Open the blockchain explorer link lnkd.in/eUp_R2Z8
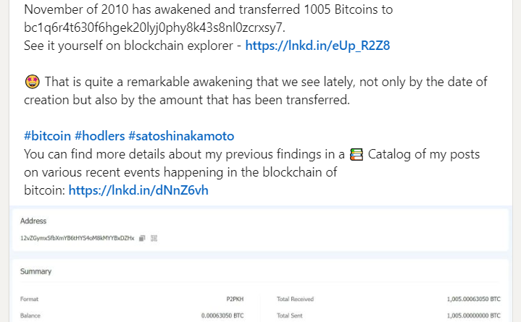 [x=318, y=46]
